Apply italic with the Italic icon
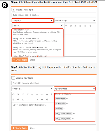The width and height of the screenshot is (105, 131). pos(23,95)
